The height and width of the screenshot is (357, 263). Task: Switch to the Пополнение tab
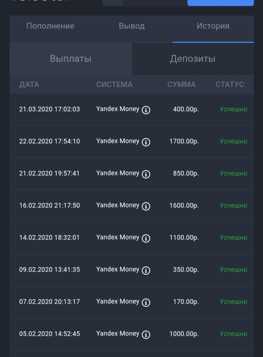tap(50, 26)
